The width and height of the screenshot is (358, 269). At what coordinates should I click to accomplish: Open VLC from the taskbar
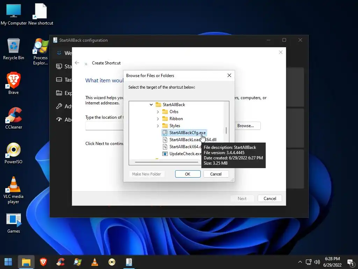coord(95,262)
